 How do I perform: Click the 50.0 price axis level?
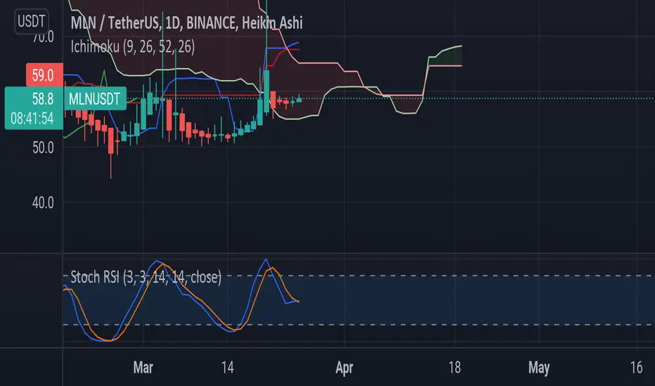coord(43,147)
